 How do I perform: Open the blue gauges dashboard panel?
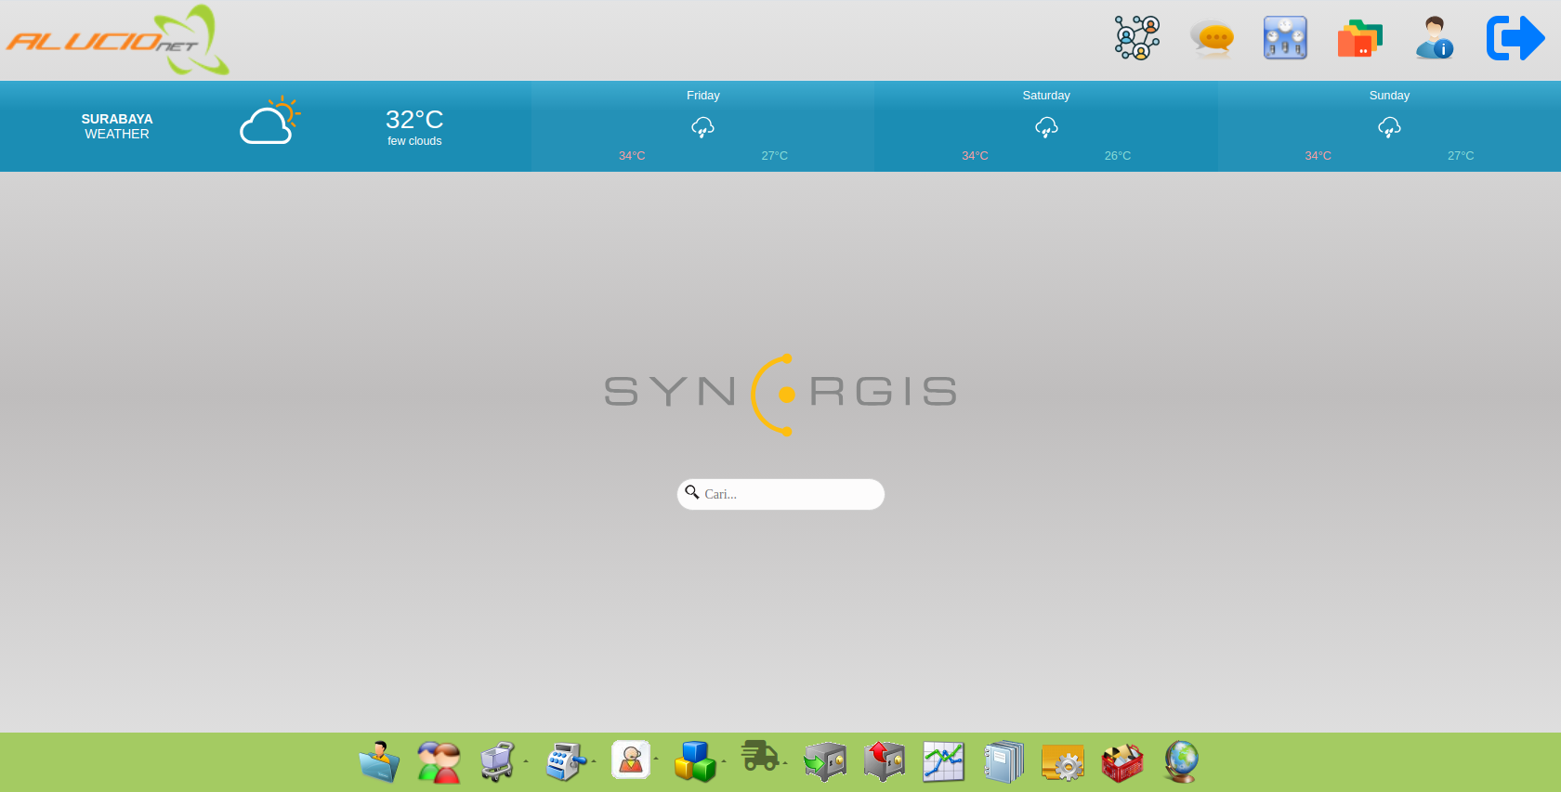point(1285,38)
